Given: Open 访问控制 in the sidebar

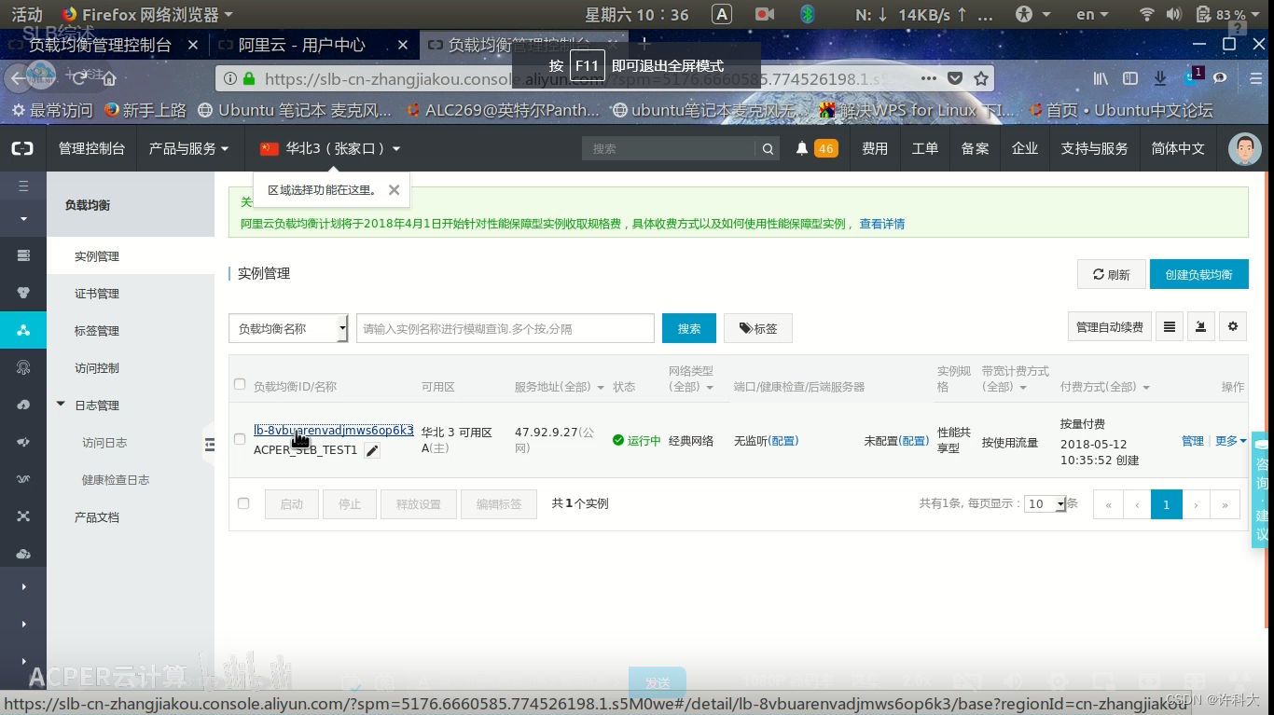Looking at the screenshot, I should [x=97, y=368].
